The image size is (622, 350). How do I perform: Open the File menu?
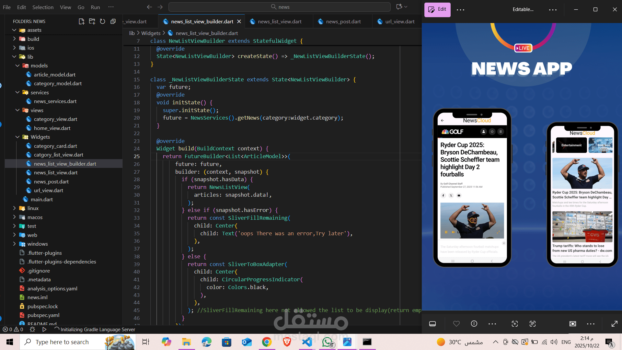pyautogui.click(x=7, y=7)
